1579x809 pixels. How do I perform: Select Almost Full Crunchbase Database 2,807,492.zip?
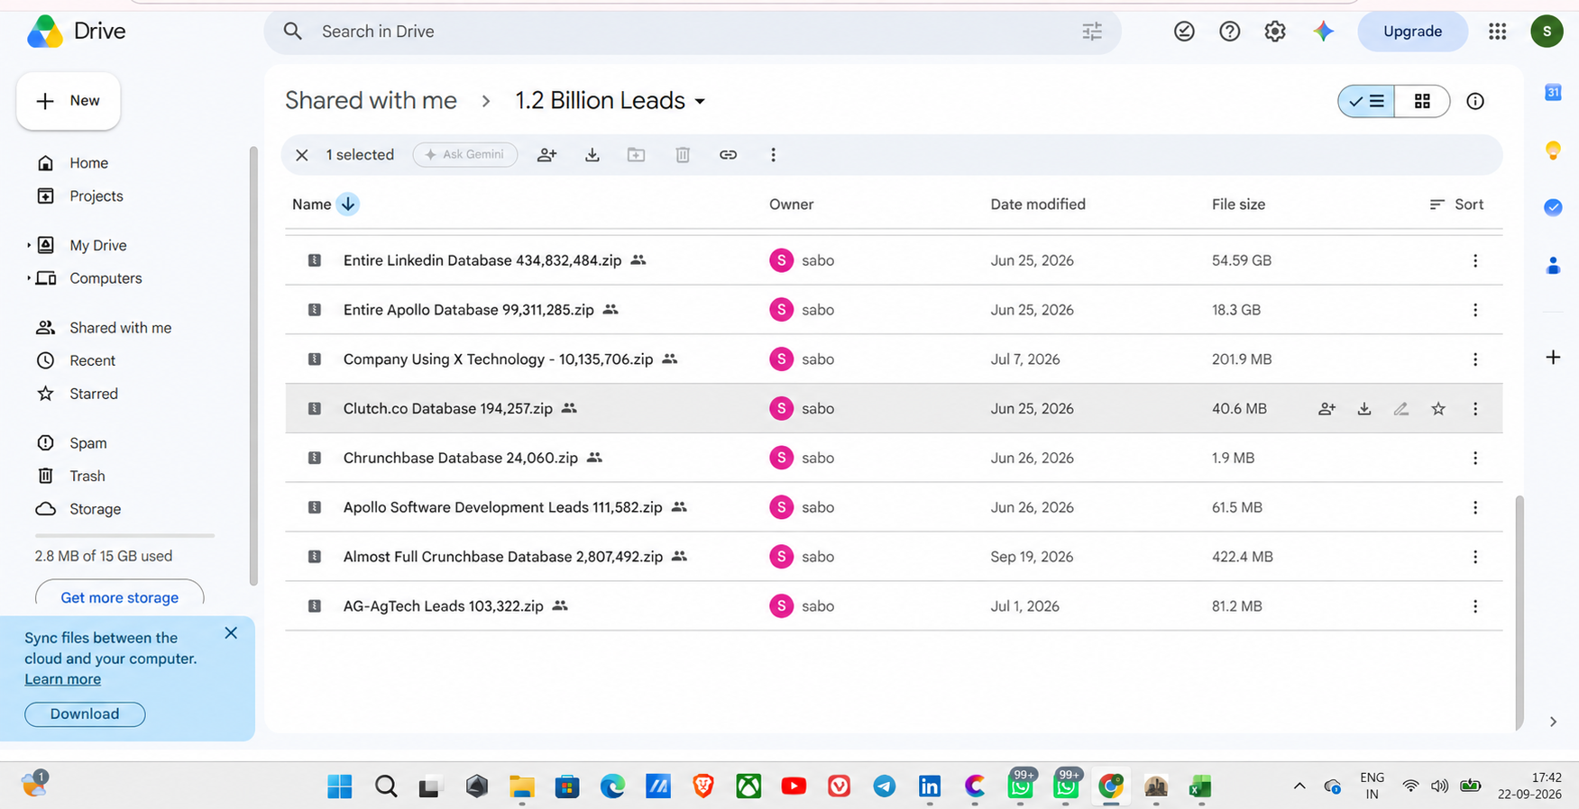click(x=894, y=557)
